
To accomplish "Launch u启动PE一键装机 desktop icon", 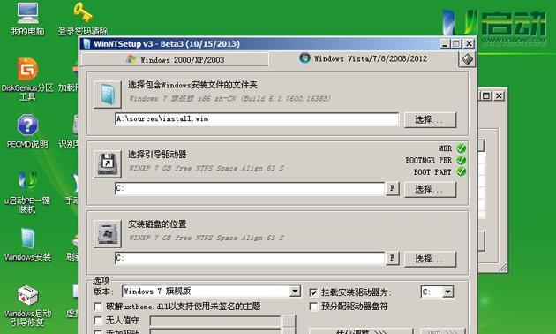I will tap(27, 192).
